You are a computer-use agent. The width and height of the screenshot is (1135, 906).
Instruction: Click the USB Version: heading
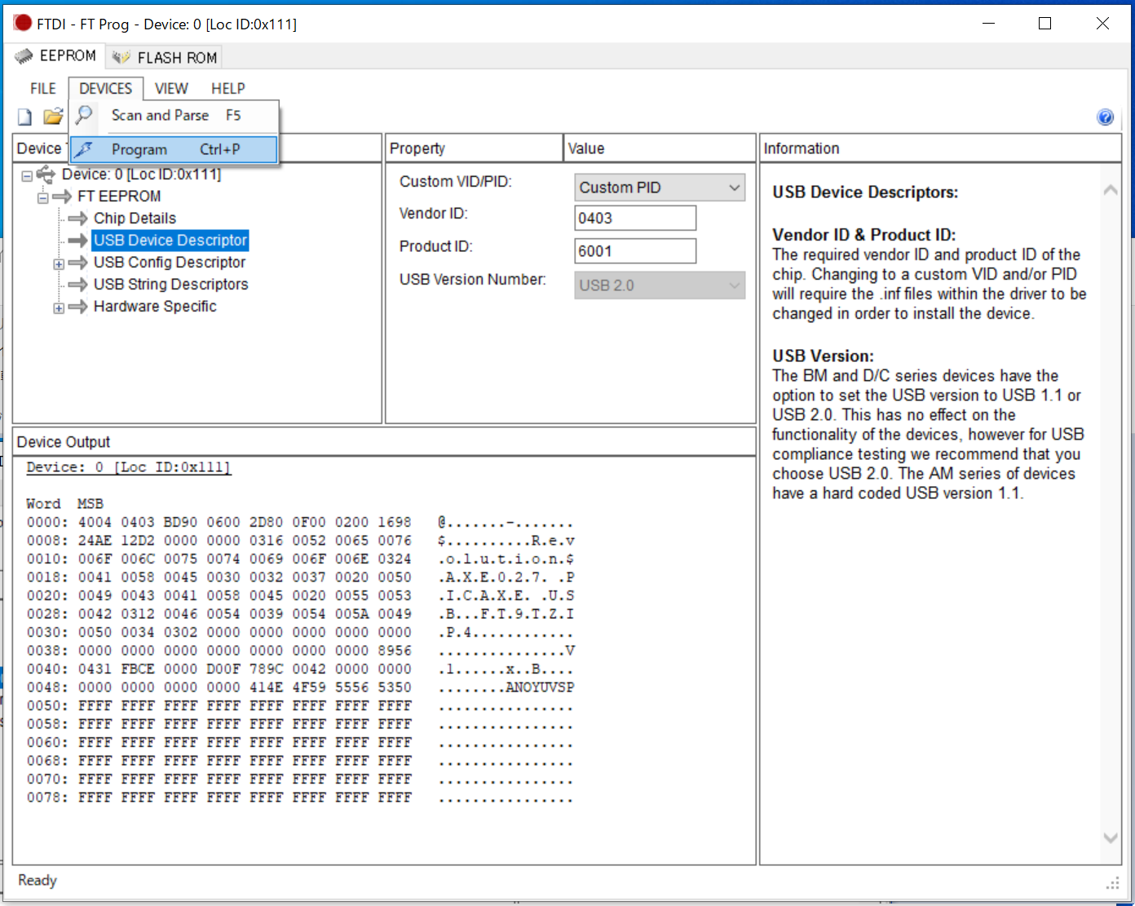click(x=823, y=356)
